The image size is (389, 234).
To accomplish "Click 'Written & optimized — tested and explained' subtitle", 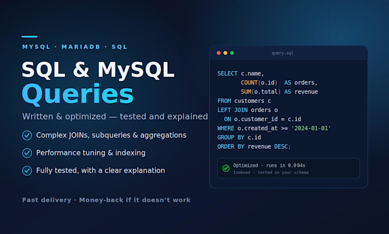I will [x=115, y=116].
